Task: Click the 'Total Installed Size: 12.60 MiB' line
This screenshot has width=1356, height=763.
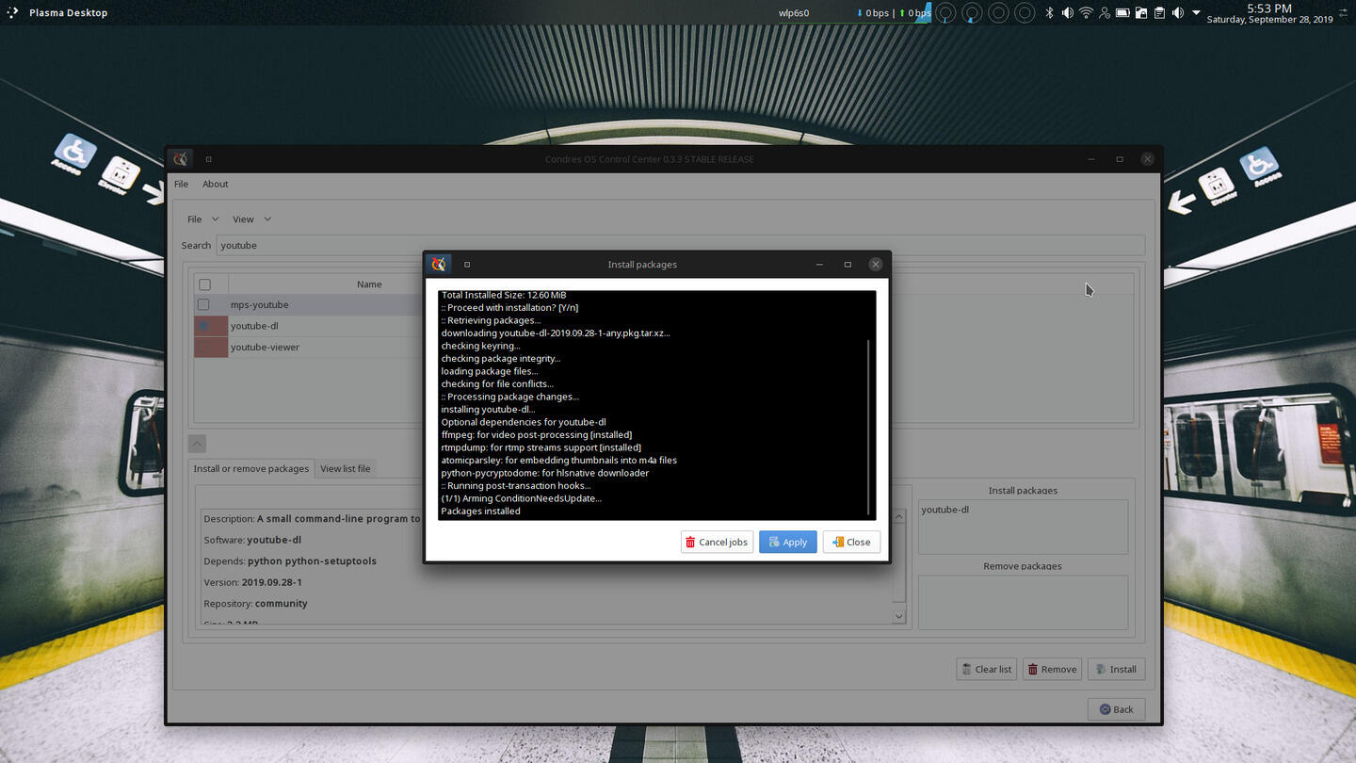Action: point(504,295)
